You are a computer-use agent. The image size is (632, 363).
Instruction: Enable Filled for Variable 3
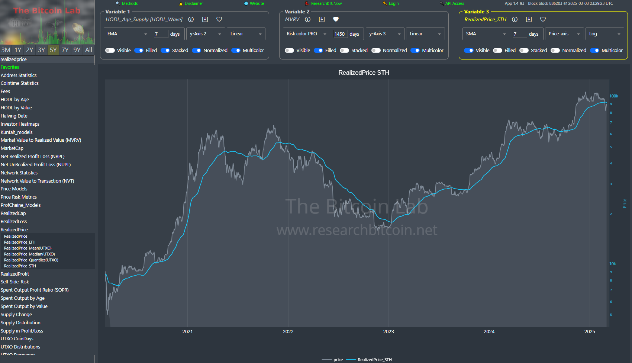coord(497,50)
